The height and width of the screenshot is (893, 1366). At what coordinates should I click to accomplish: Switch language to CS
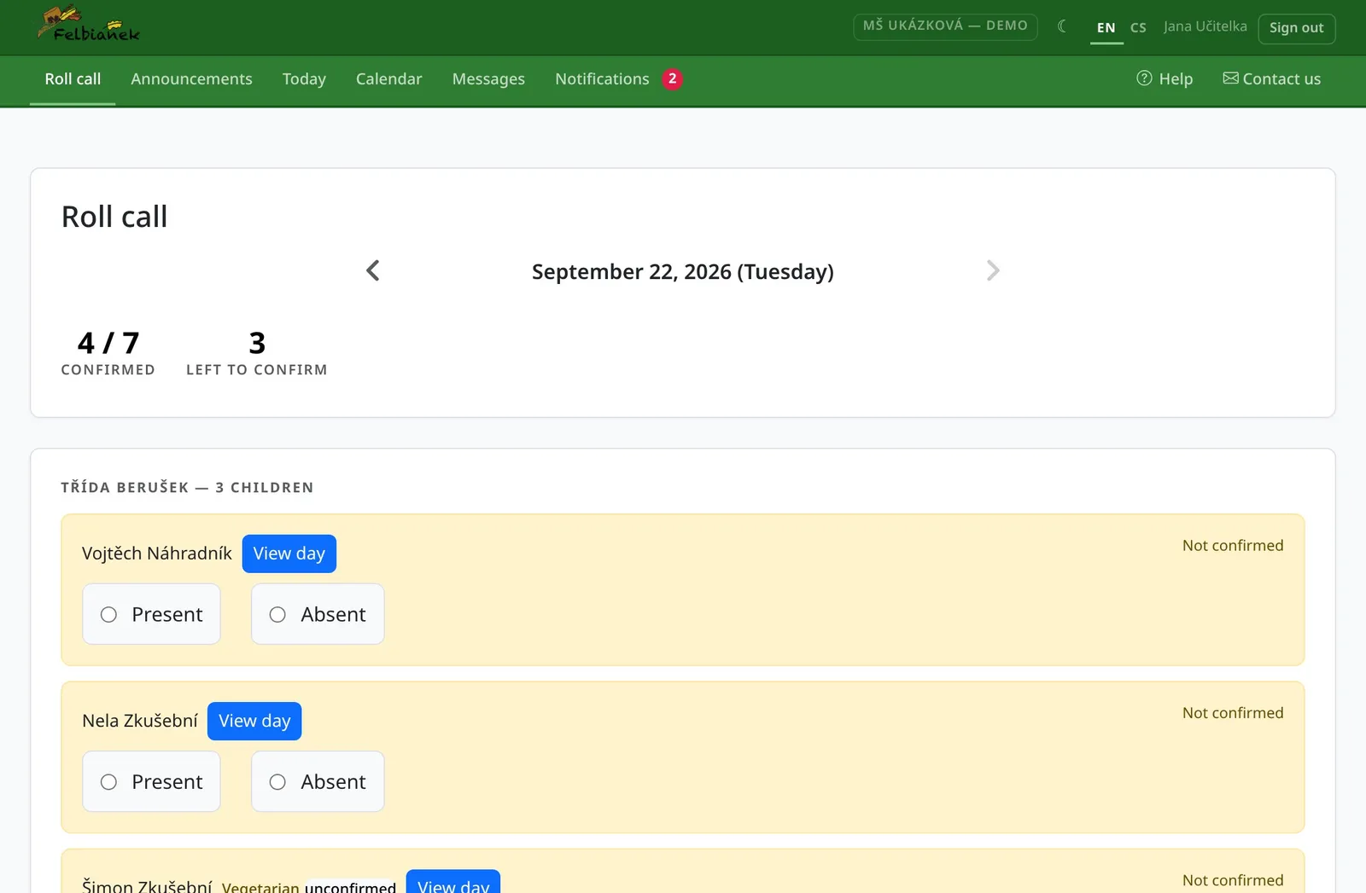1138,27
